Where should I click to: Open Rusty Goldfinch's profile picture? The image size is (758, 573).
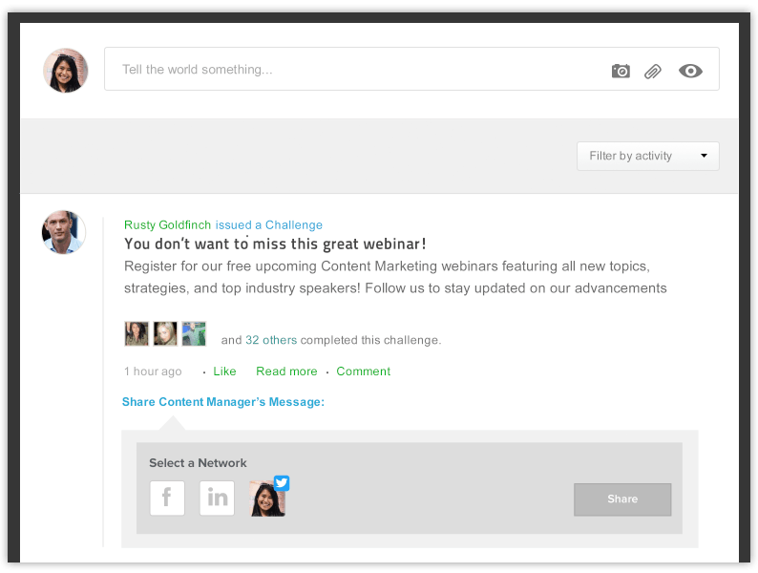[x=64, y=232]
